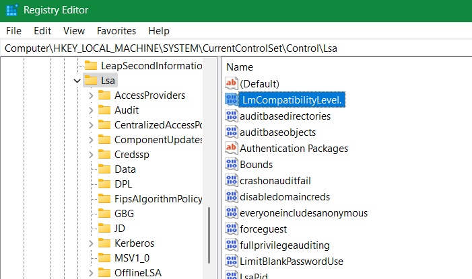Select the auditbasedirectories value name
This screenshot has height=279, width=472.
[285, 116]
